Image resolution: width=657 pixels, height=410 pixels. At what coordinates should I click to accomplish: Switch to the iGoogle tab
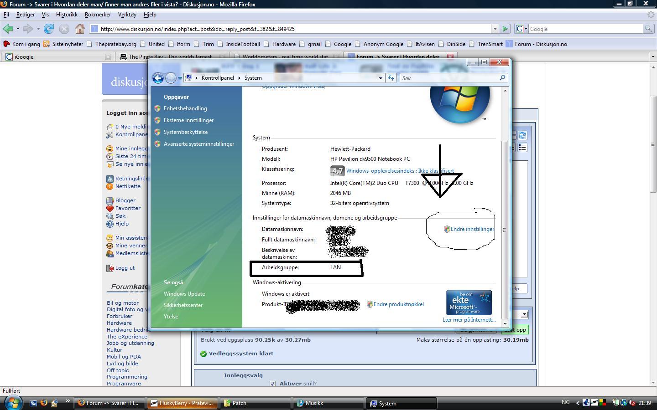tap(58, 56)
